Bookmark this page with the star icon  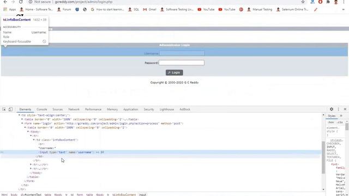tap(303, 2)
